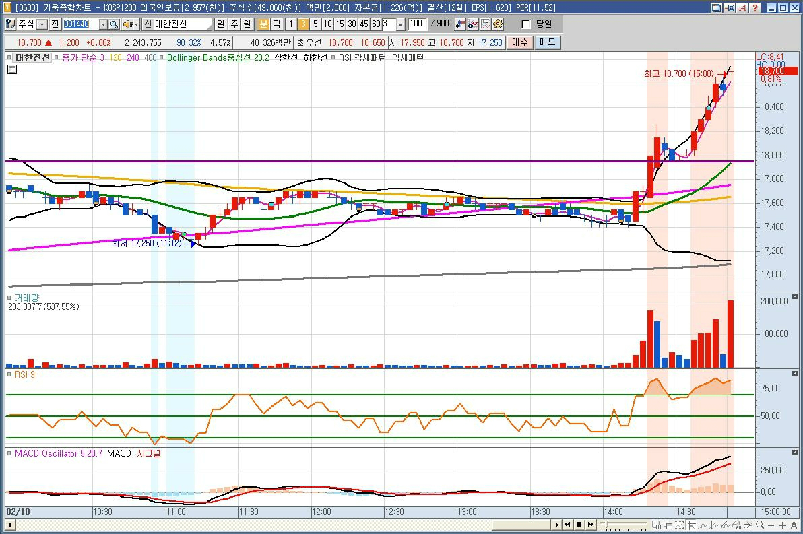Select the 60 minute interval button
This screenshot has width=803, height=534.
376,24
